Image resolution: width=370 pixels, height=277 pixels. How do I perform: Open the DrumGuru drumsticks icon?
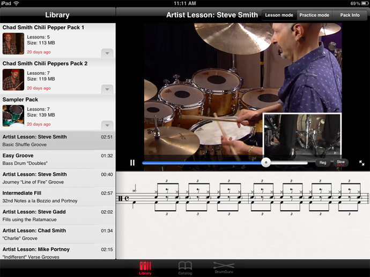tap(224, 267)
